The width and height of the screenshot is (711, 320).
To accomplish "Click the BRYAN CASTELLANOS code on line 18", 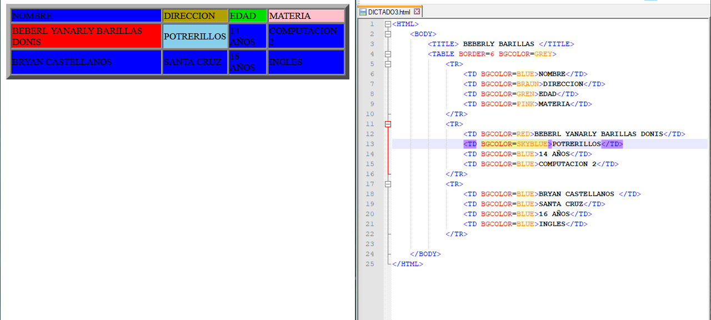I will click(x=552, y=194).
